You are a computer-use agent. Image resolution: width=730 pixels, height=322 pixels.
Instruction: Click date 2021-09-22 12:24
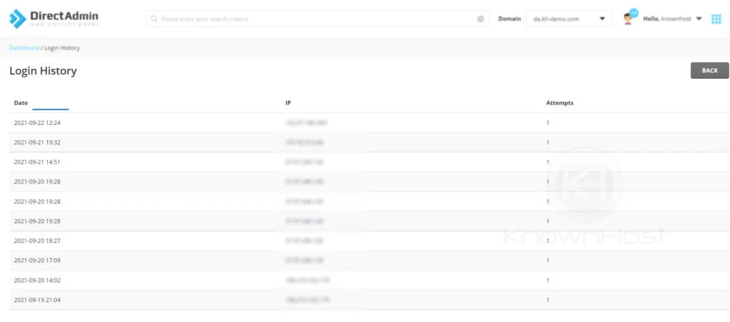[x=37, y=123]
